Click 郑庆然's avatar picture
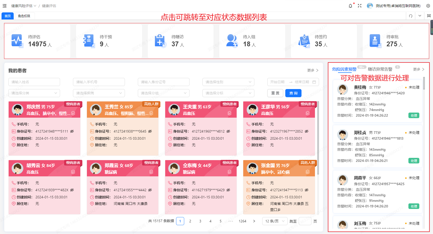 (x=17, y=110)
